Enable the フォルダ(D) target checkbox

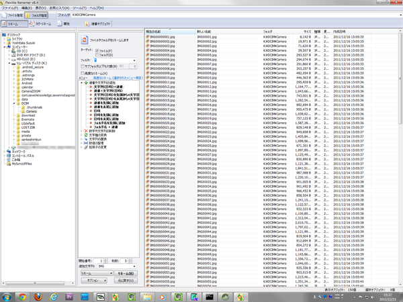[x=99, y=54]
